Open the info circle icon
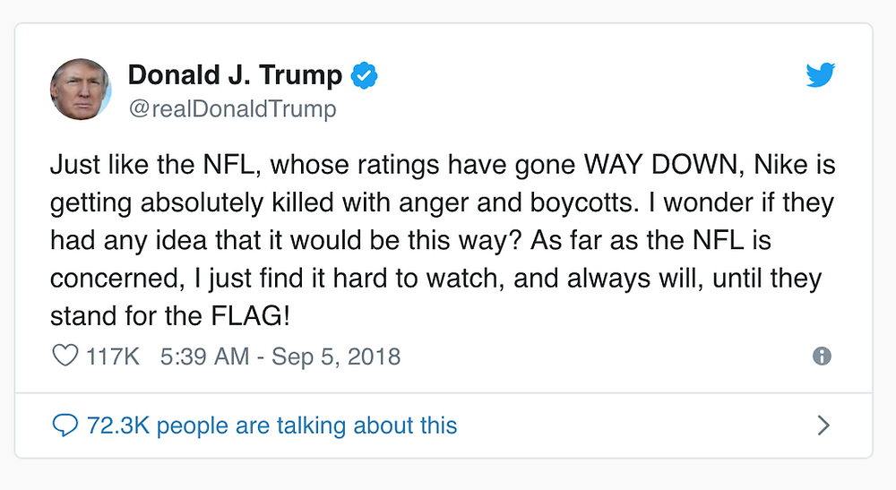The image size is (896, 490). pos(822,357)
